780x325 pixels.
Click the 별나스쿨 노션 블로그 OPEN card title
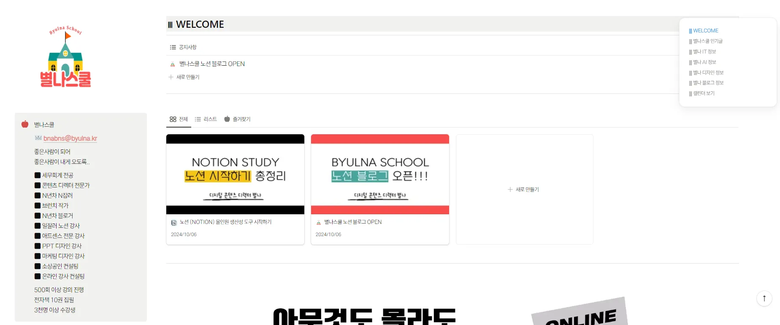353,222
